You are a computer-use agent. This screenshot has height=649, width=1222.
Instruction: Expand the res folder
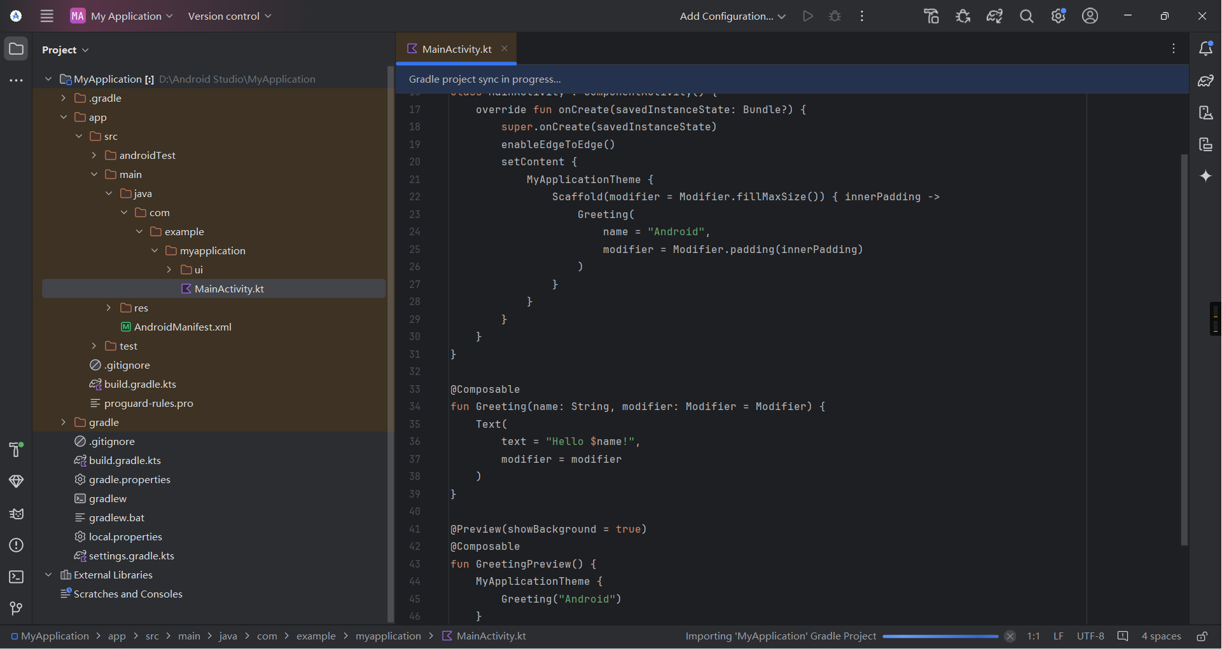108,308
